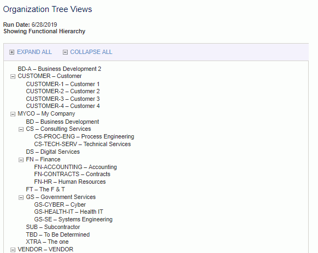Select CS-PROC-ENG – Process Engineering
Viewport: 318px width, 253px height.
click(x=84, y=137)
